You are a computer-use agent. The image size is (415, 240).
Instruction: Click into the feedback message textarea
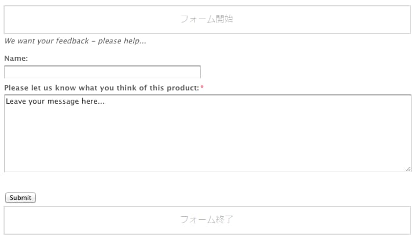(208, 133)
